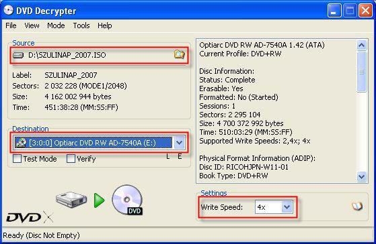This screenshot has width=376, height=244.
Task: Click the 'Formatted: No (Started)' line
Action: point(239,97)
